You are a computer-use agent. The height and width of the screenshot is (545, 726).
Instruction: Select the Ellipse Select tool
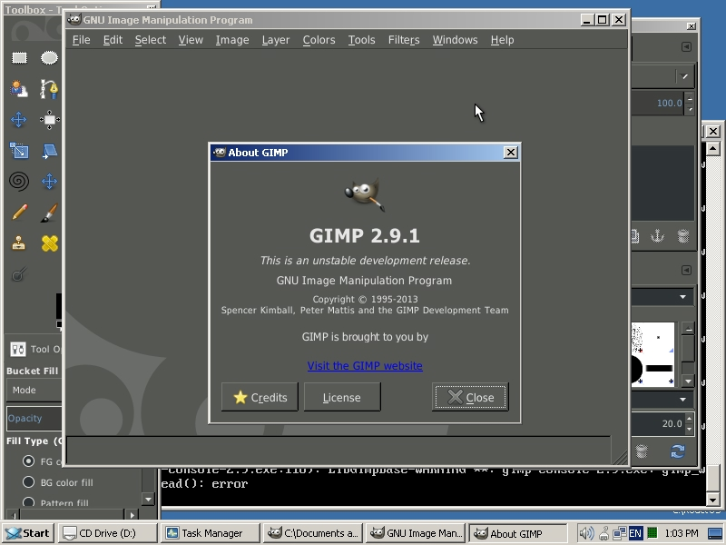[x=48, y=56]
